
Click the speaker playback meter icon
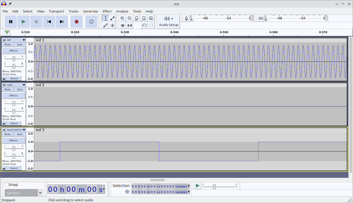(261, 18)
